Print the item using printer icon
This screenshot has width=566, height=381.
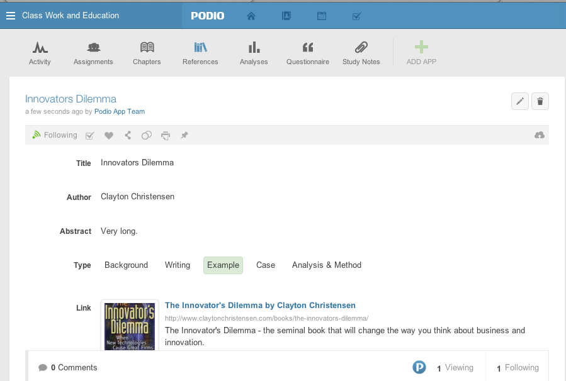coord(165,135)
